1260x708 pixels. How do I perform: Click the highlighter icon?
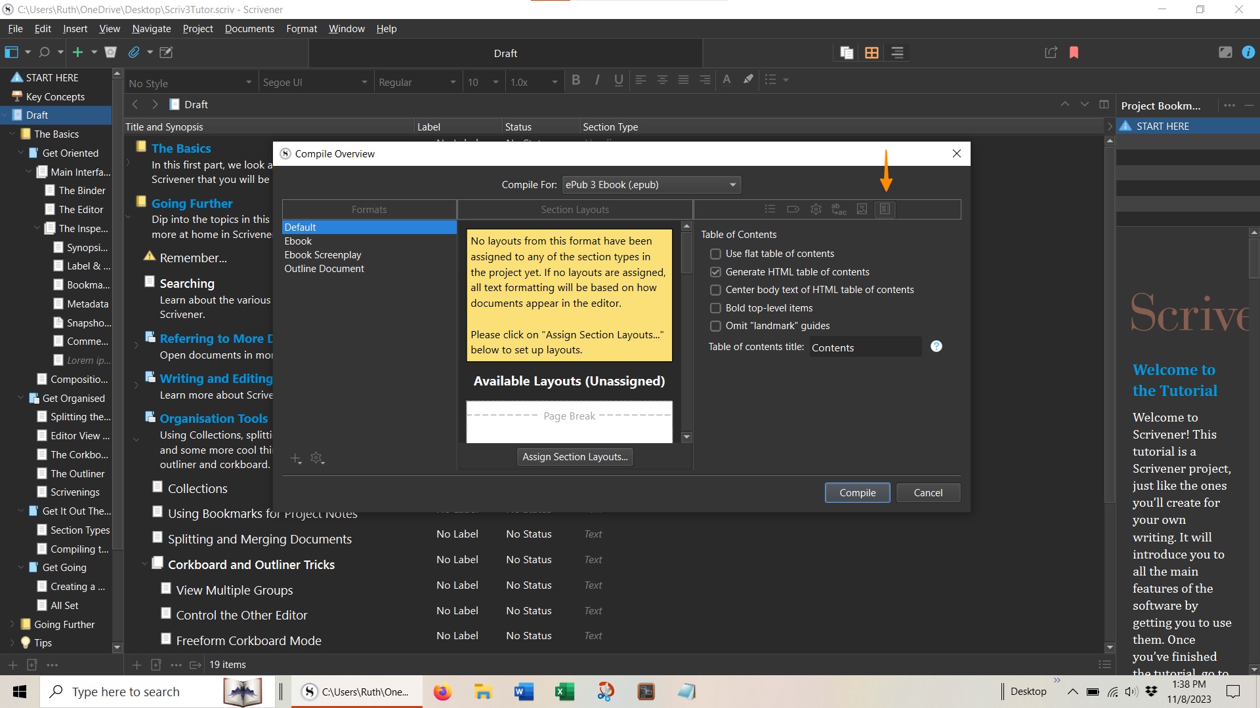pos(748,80)
